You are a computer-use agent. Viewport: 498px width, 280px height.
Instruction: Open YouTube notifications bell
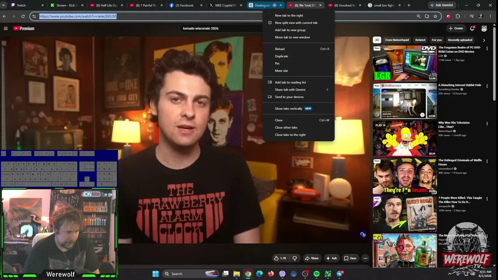point(472,28)
